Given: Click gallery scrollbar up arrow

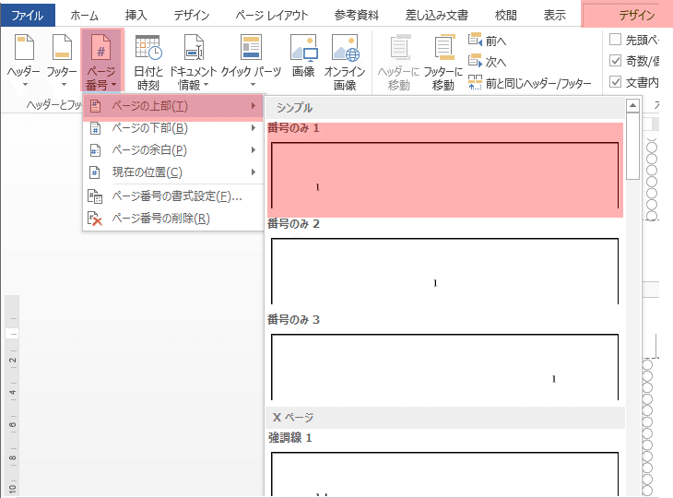Looking at the screenshot, I should (x=632, y=106).
